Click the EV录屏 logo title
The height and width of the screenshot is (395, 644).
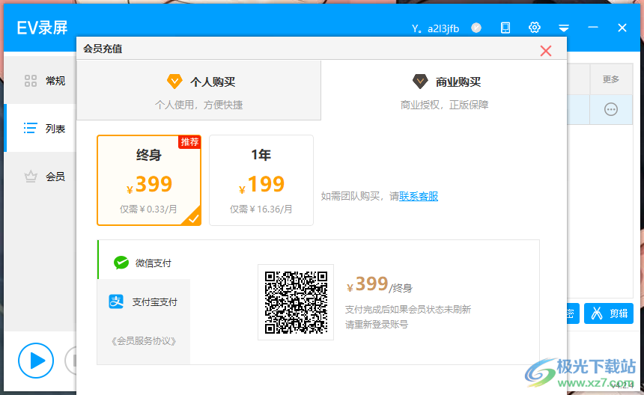[x=42, y=28]
